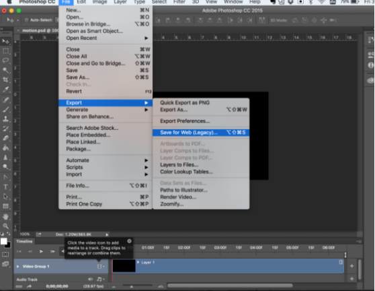Screen dimensions: 375x291
Task: Step to the previous frame
Action: point(30,251)
